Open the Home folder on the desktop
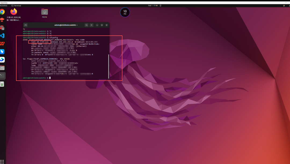 (45, 12)
